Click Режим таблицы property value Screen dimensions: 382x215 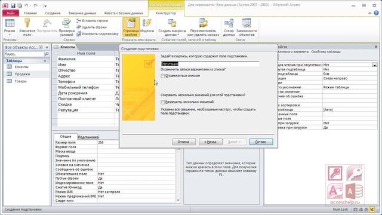350,87
